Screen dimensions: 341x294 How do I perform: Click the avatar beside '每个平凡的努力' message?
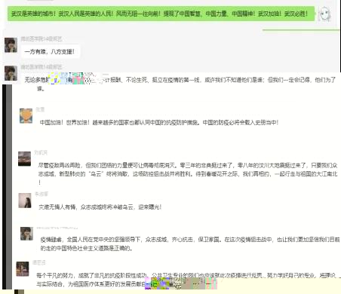23,269
